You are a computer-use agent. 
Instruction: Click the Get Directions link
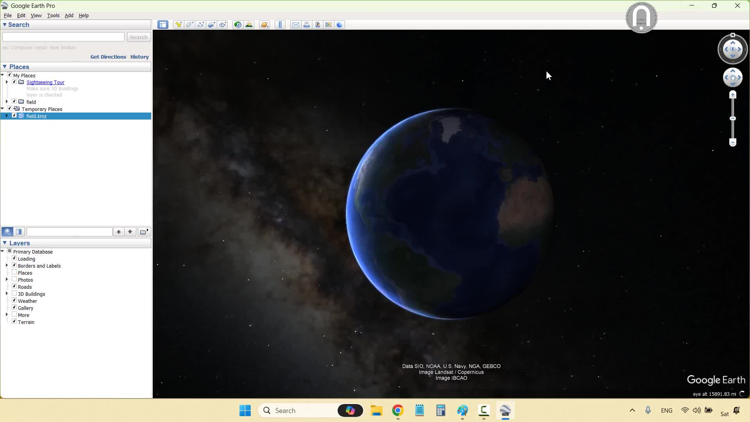point(108,57)
